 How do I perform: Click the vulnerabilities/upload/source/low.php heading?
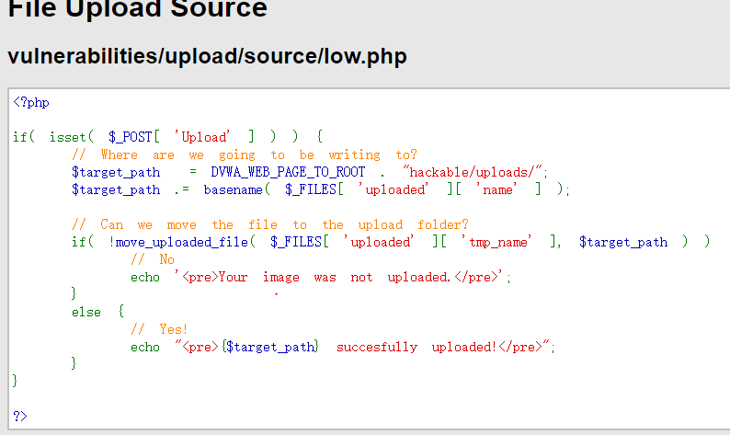pos(207,56)
